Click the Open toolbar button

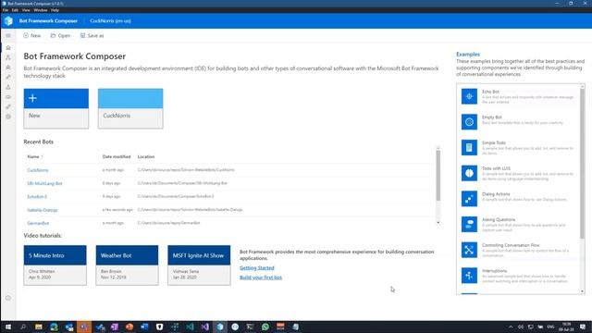click(60, 35)
